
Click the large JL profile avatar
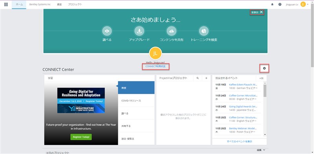click(155, 53)
